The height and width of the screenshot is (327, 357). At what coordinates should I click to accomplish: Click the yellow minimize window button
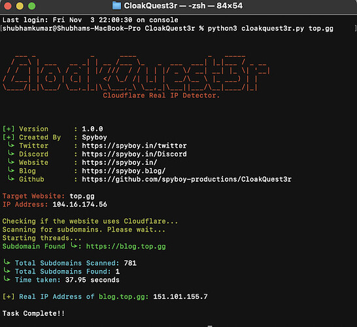coord(20,6)
